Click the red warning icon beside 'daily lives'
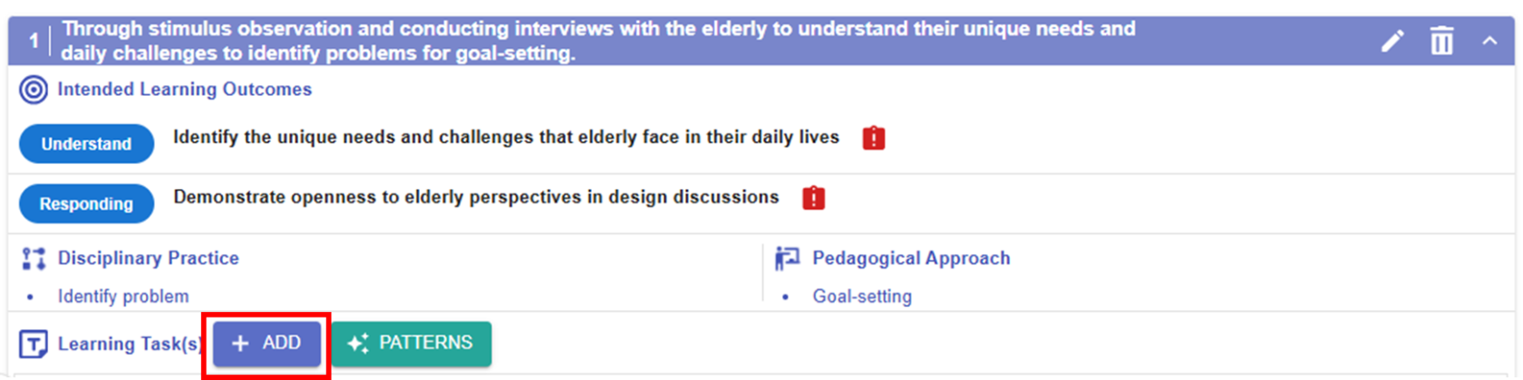 tap(873, 138)
